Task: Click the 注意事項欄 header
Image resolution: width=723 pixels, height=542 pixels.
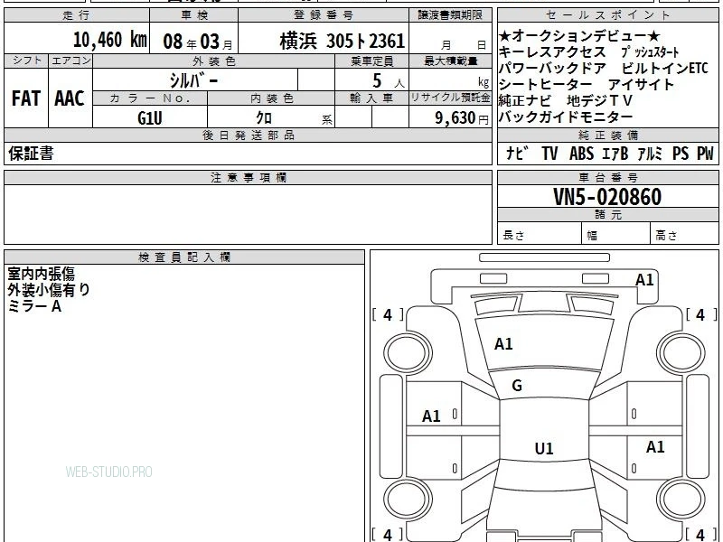Action: pyautogui.click(x=248, y=177)
